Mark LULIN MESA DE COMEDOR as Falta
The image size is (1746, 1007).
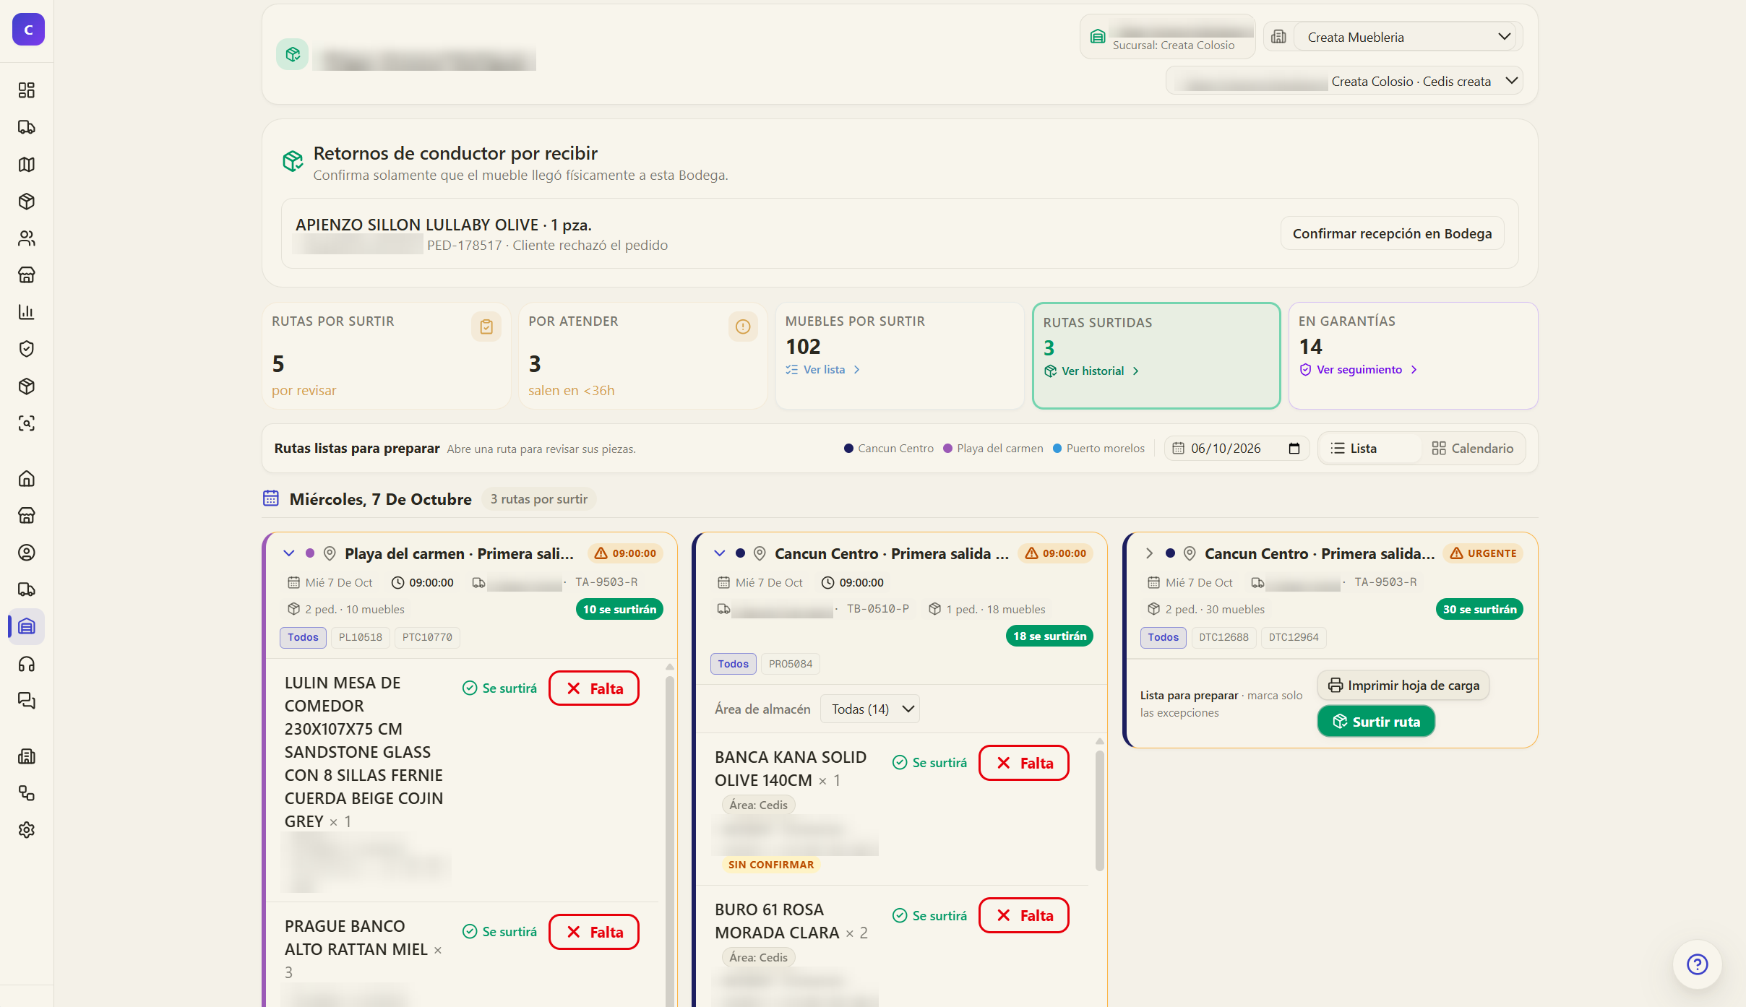594,688
